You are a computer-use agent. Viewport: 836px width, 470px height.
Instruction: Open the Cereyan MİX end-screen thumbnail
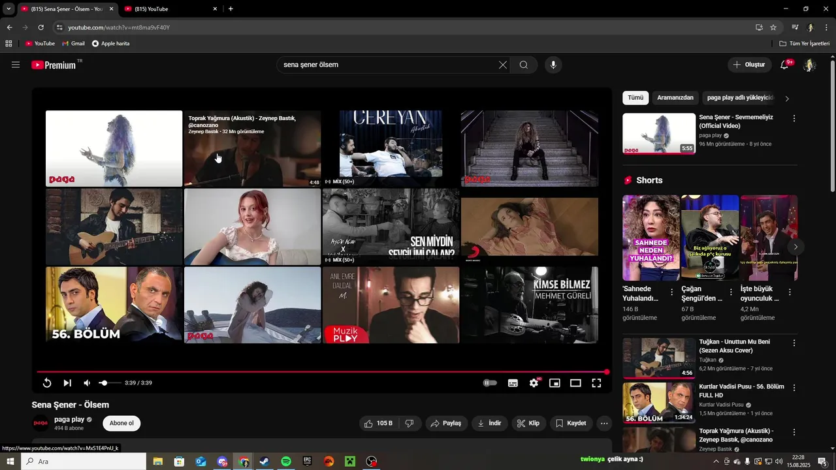391,149
